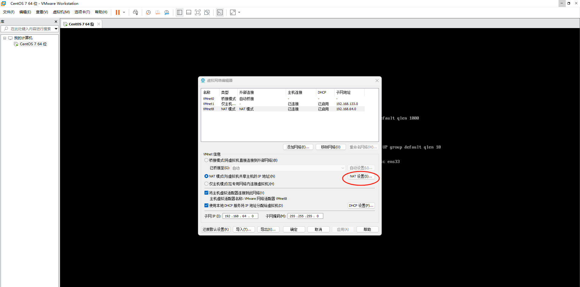
Task: Click 导入(T)... button
Action: tap(244, 229)
